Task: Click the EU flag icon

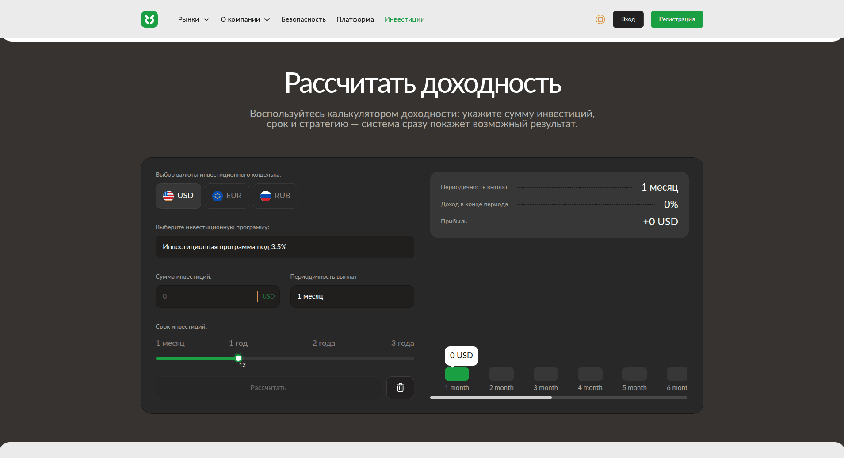Action: pyautogui.click(x=217, y=196)
